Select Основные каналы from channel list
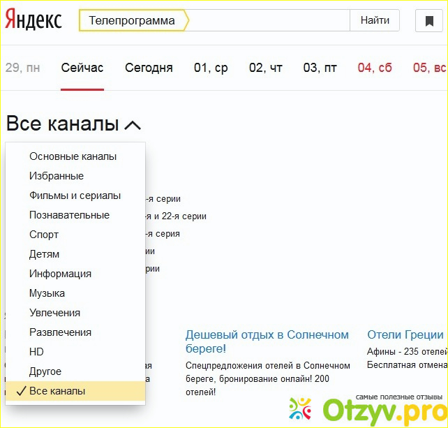The width and height of the screenshot is (448, 428). tap(73, 156)
